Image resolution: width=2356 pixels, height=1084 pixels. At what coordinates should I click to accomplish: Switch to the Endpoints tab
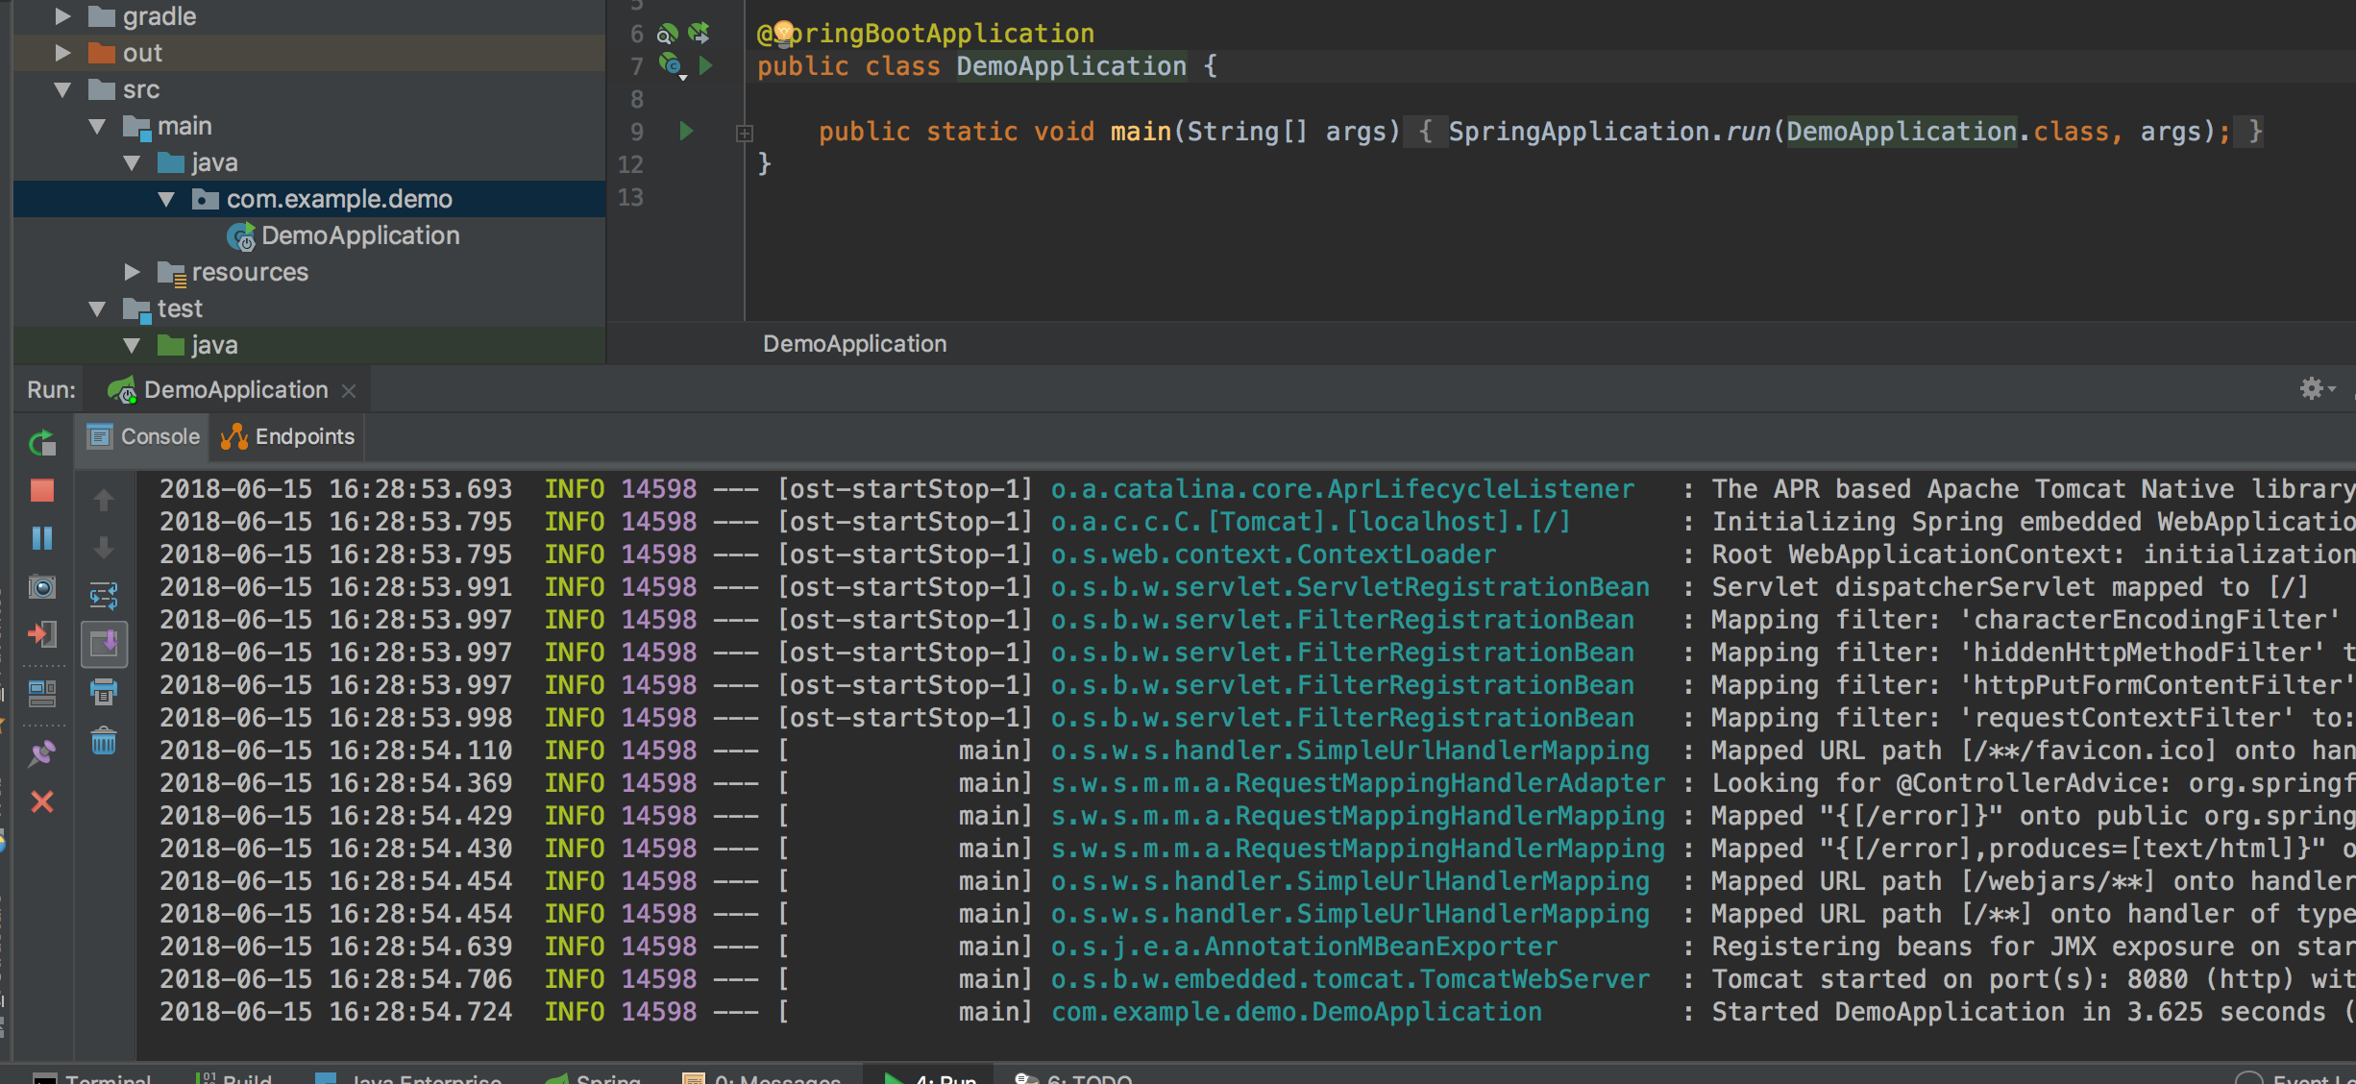(x=288, y=436)
